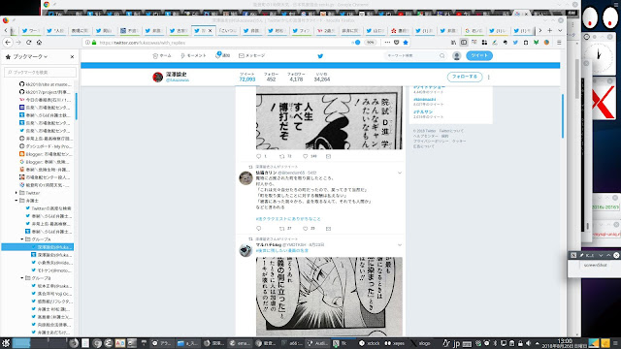This screenshot has height=349, width=621.
Task: Click the blue bookmark star in address bar
Action: [x=406, y=43]
